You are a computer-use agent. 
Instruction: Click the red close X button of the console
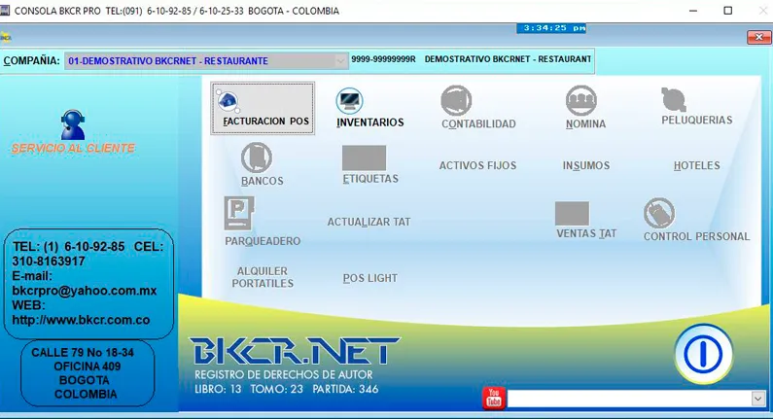[759, 37]
